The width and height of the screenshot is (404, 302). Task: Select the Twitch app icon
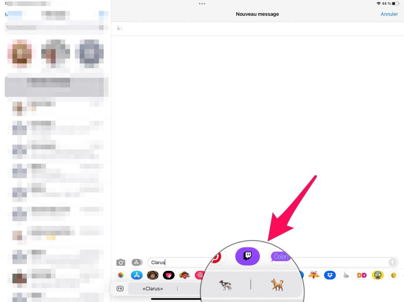tap(247, 256)
